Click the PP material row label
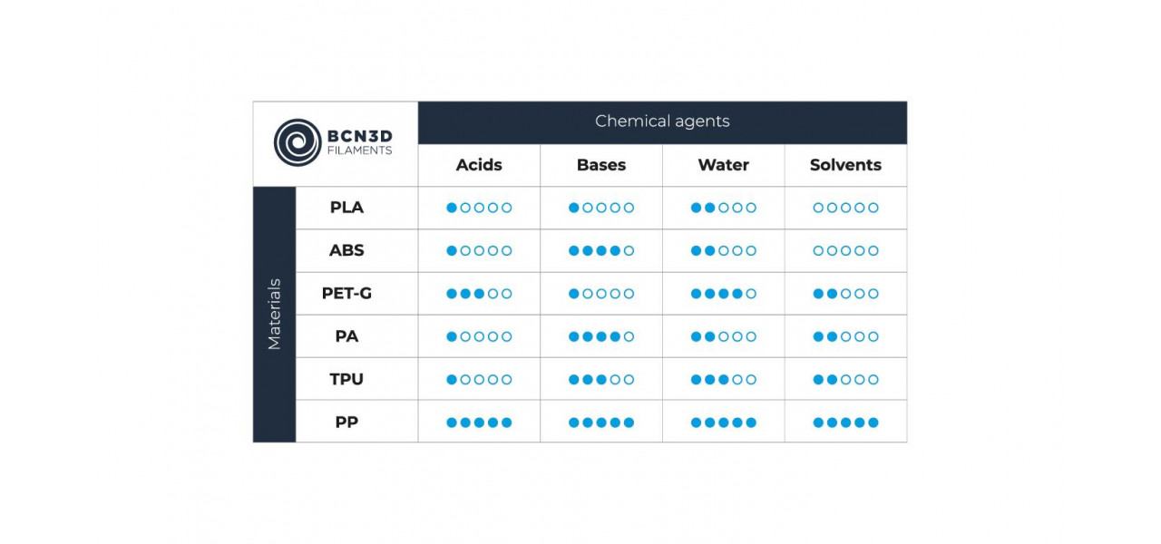The image size is (1161, 544). [346, 423]
